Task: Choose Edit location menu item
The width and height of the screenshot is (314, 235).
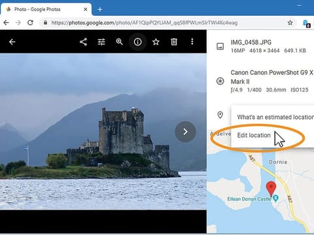Action: (x=254, y=135)
